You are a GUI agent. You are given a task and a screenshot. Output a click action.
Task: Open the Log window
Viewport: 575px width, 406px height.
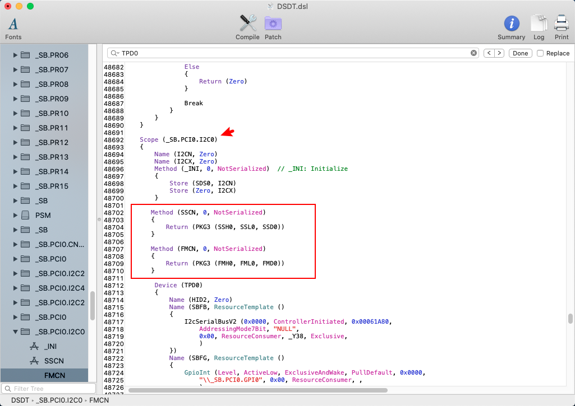(539, 27)
